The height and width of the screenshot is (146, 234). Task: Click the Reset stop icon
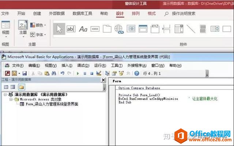[92, 74]
